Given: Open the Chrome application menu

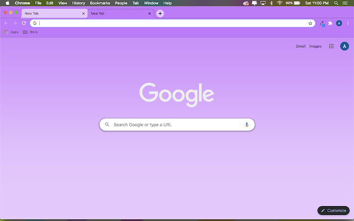Looking at the screenshot, I should point(22,3).
